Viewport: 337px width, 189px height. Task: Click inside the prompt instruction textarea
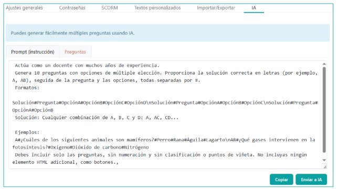point(165,114)
